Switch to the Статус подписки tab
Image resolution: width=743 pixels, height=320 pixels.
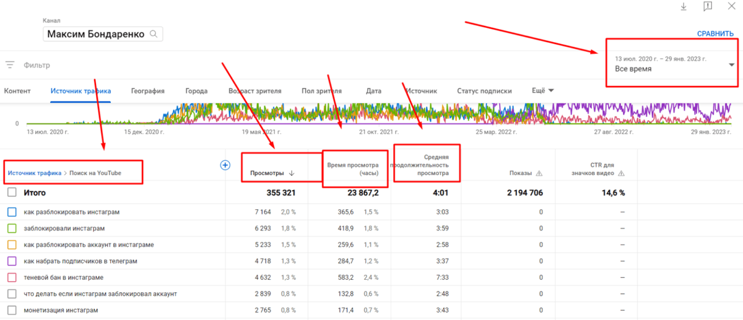484,91
